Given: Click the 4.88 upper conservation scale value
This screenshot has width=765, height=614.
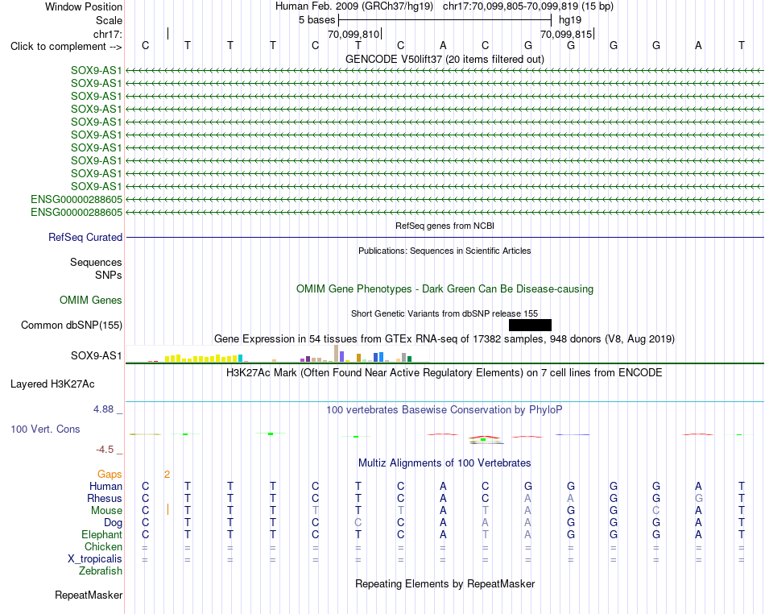Looking at the screenshot, I should [103, 409].
